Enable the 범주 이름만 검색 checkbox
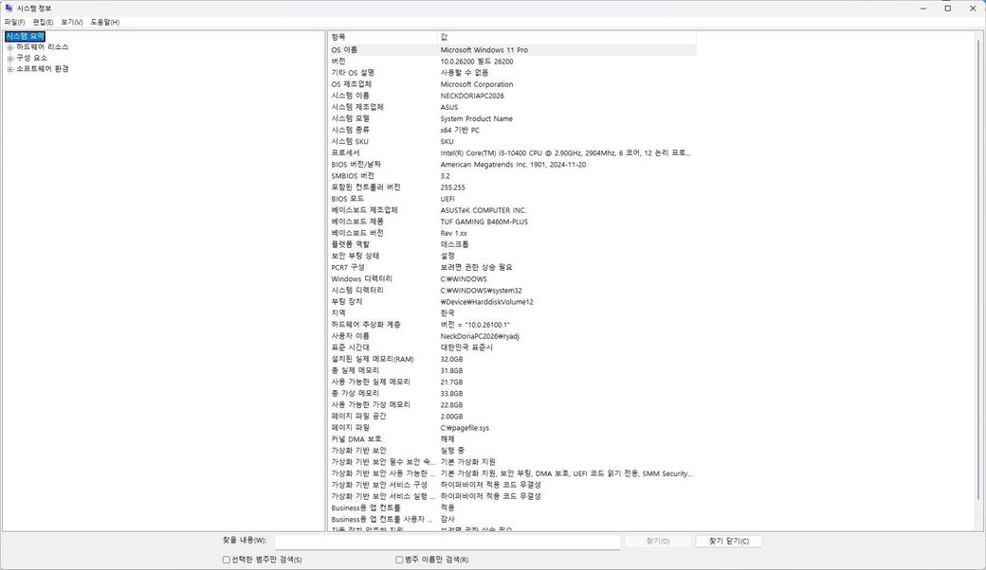986x570 pixels. (399, 560)
